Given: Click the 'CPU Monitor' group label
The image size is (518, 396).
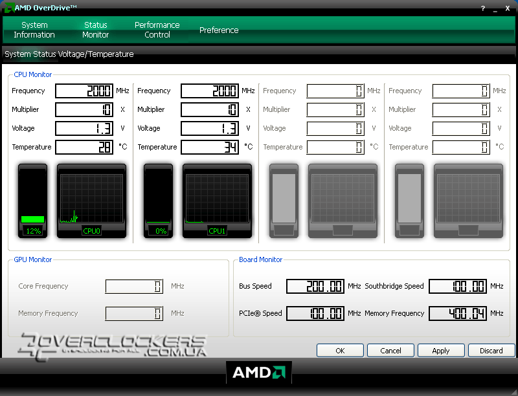Looking at the screenshot, I should coord(33,74).
